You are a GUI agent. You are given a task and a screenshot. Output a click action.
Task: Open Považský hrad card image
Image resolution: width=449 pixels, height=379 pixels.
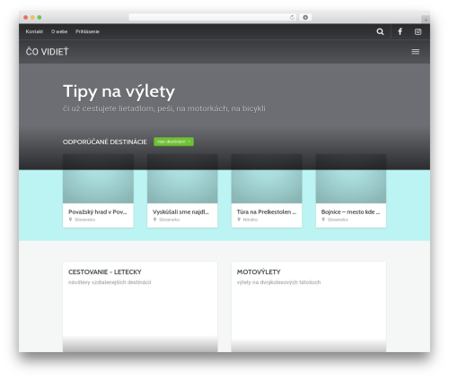98,178
